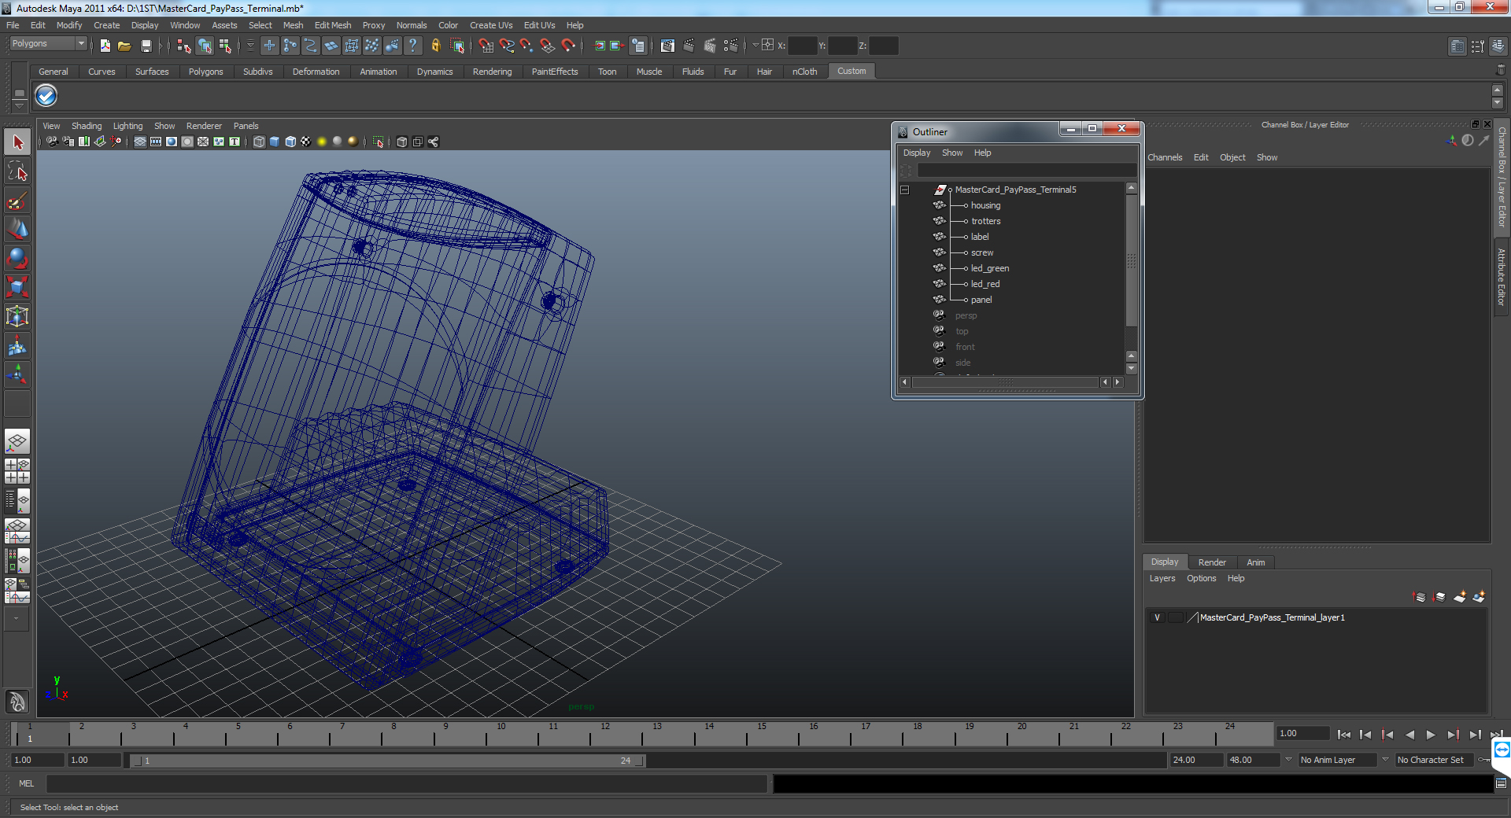Screen dimensions: 1511x818
Task: Select the arrow Select Tool in toolbox
Action: pyautogui.click(x=17, y=142)
